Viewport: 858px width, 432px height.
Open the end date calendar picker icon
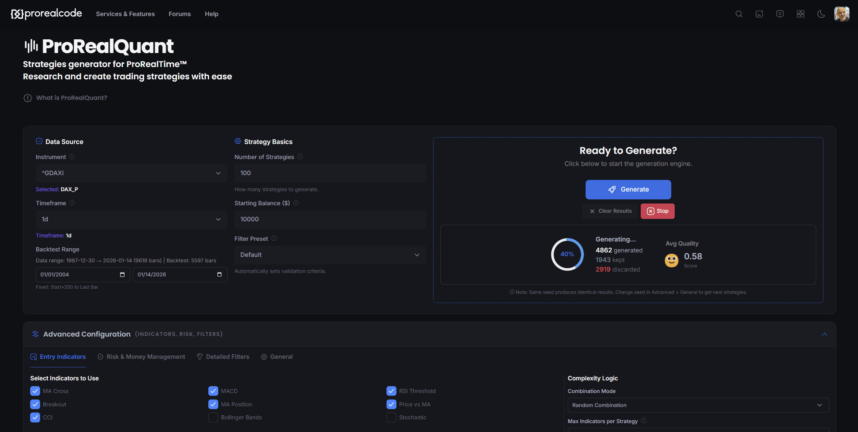(219, 275)
